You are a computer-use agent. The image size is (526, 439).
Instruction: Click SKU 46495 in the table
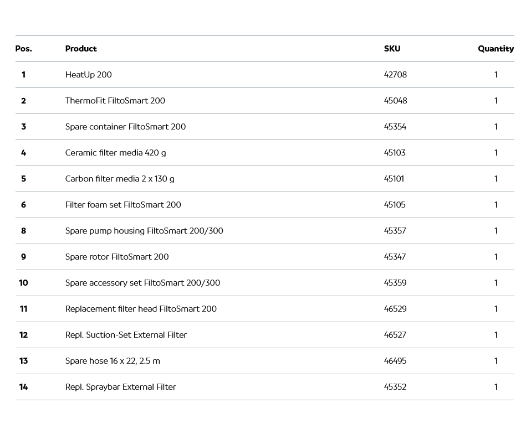(395, 361)
